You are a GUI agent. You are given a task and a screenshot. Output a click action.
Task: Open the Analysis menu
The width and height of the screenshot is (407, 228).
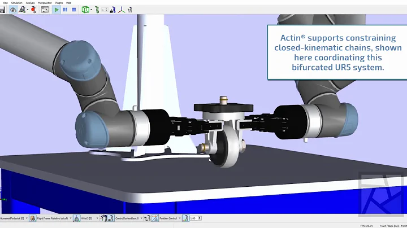(x=30, y=3)
